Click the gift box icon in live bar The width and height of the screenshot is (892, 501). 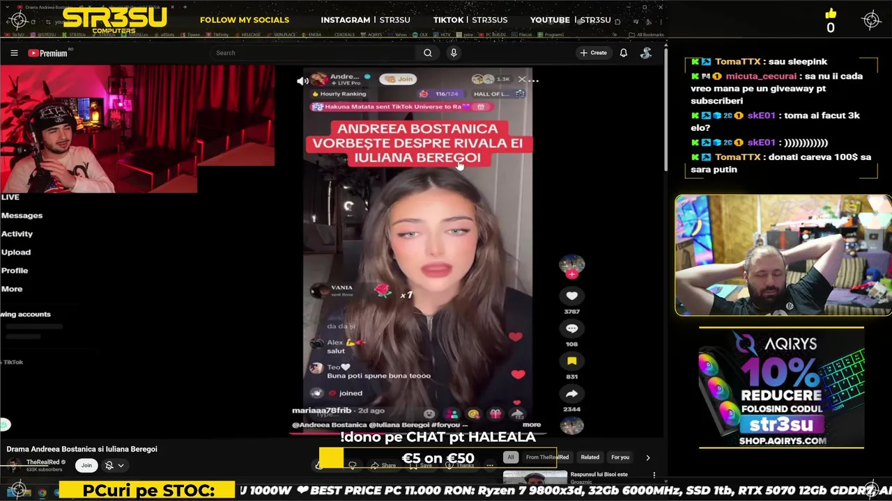495,413
